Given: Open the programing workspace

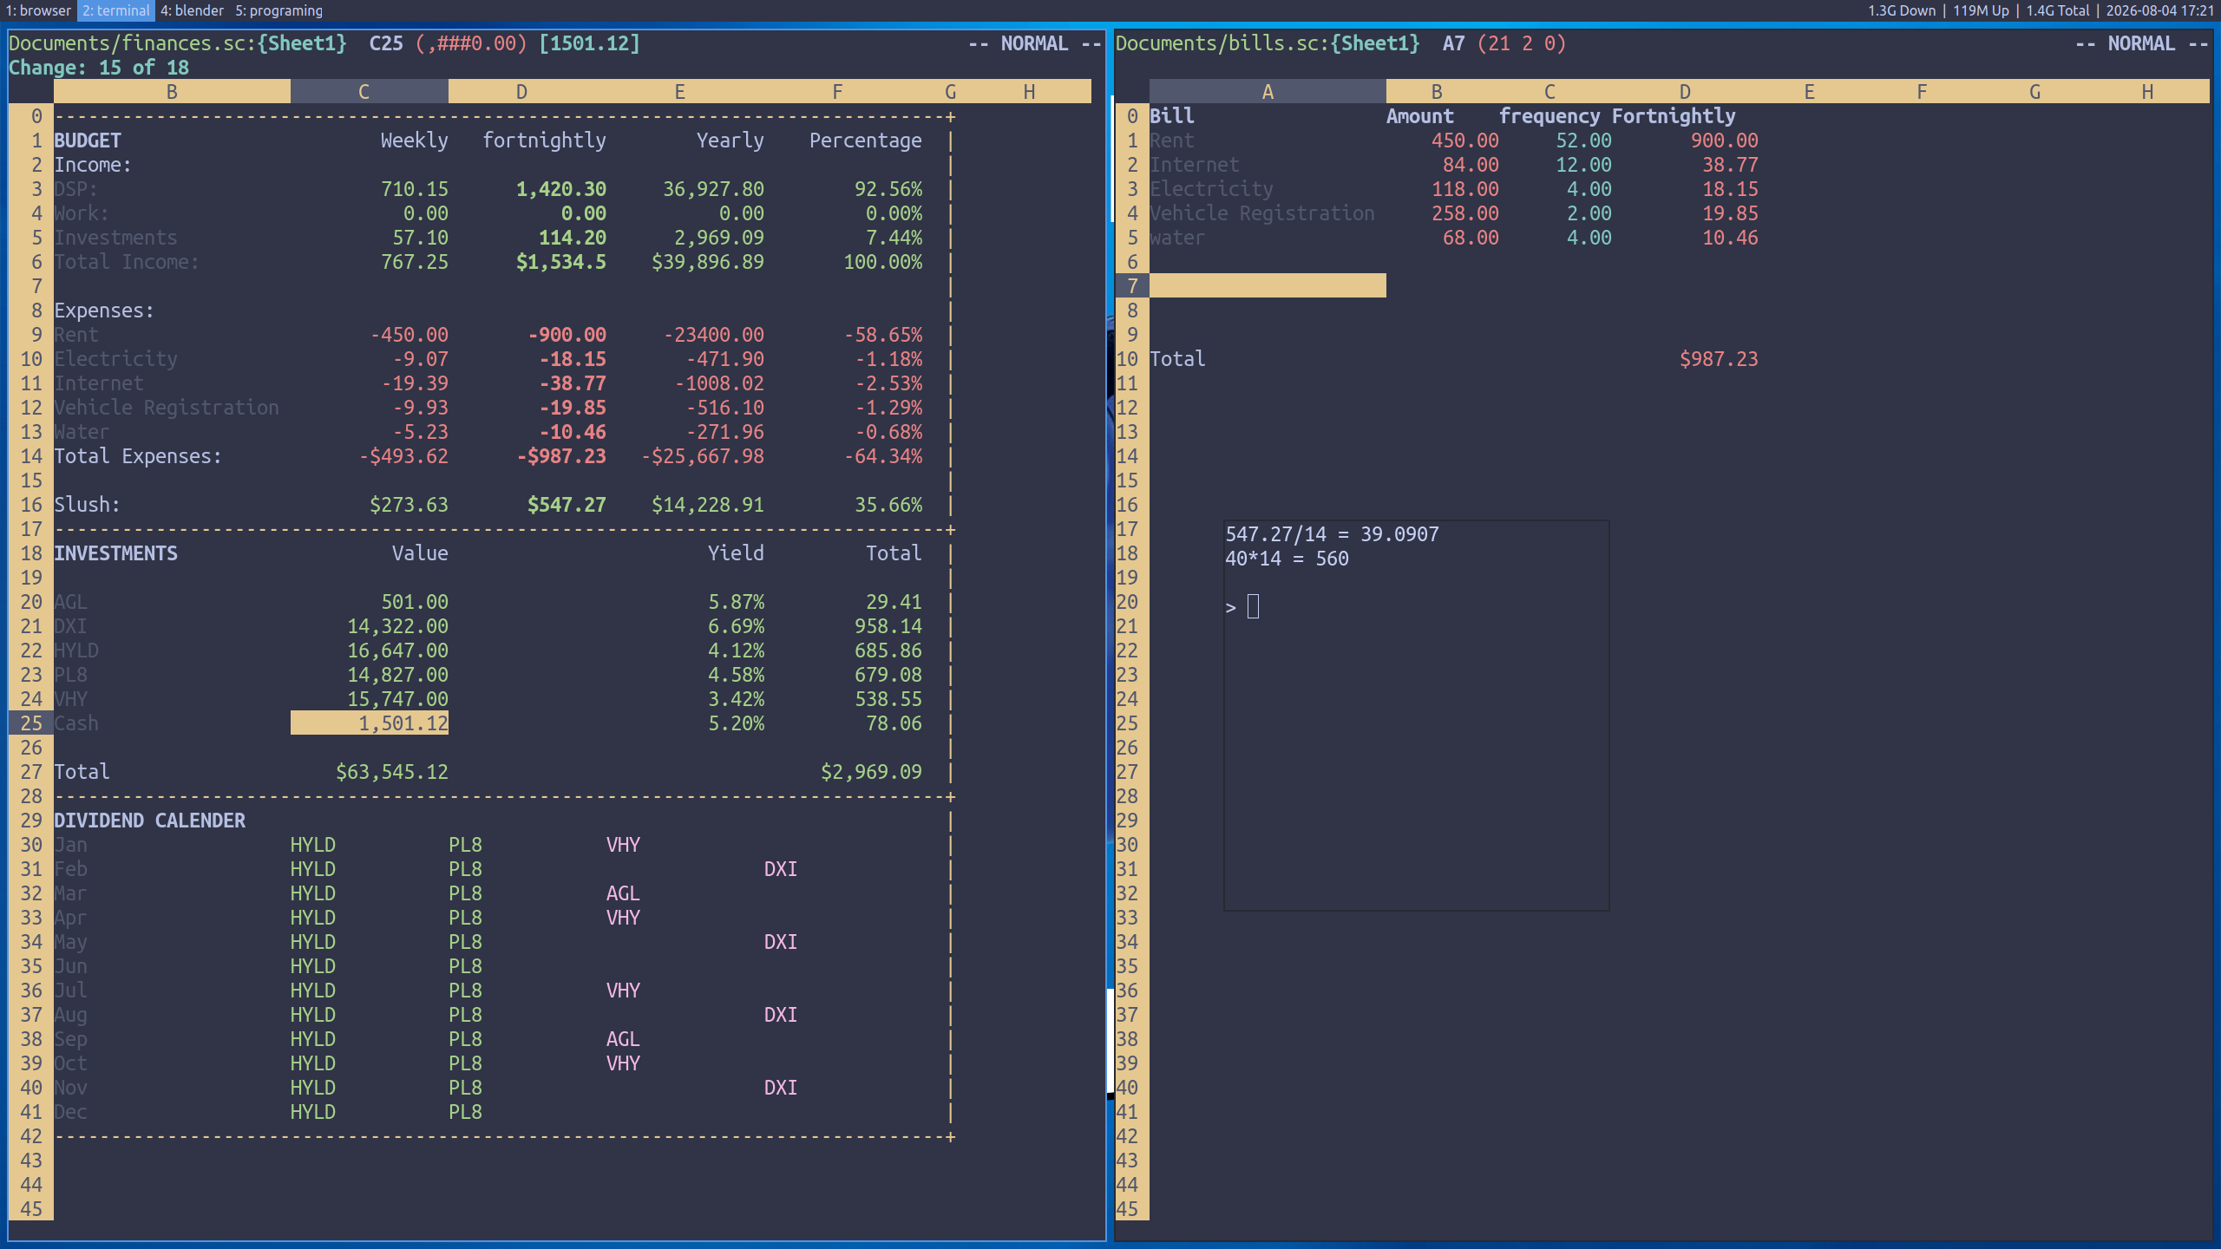Looking at the screenshot, I should 278,10.
